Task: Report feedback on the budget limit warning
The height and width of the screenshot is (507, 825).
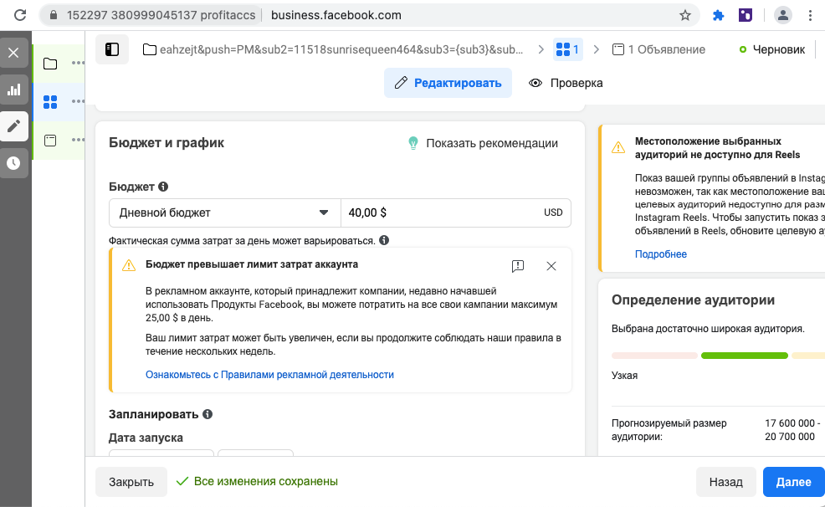Action: coord(518,266)
